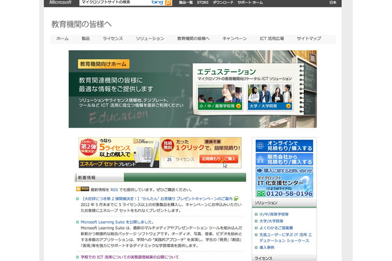Viewport: 392px width, 261px height.
Task: Click the Microsoft logo in header
Action: 60,2
